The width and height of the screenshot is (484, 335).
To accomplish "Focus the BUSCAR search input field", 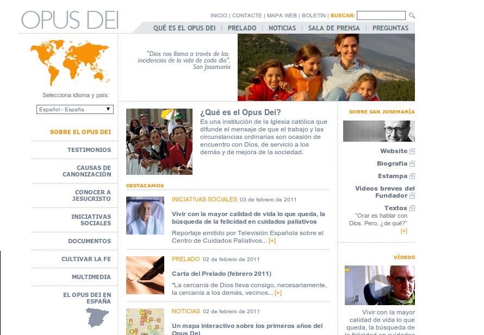I will [x=381, y=15].
